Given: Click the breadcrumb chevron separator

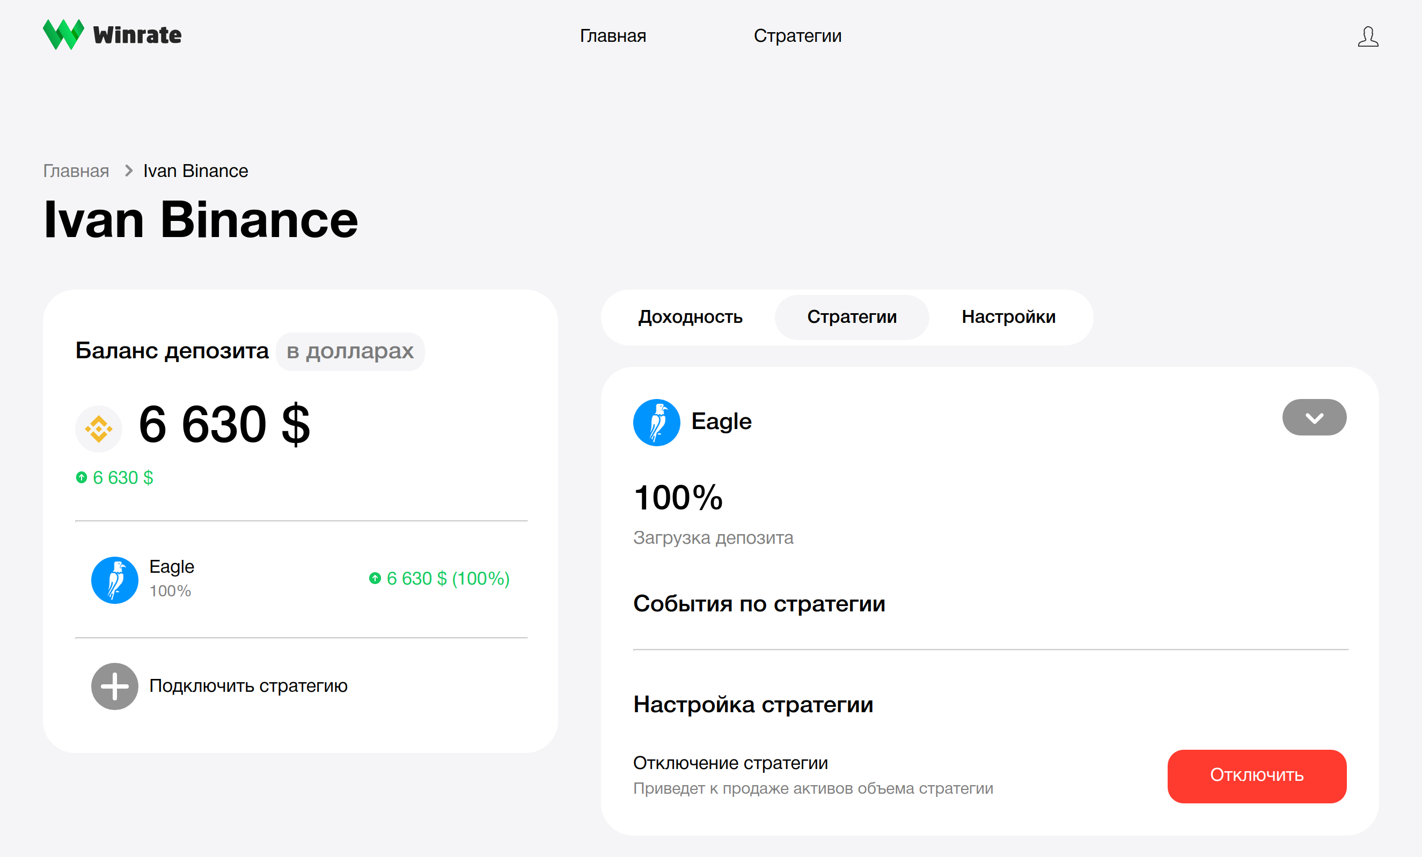Looking at the screenshot, I should [129, 171].
